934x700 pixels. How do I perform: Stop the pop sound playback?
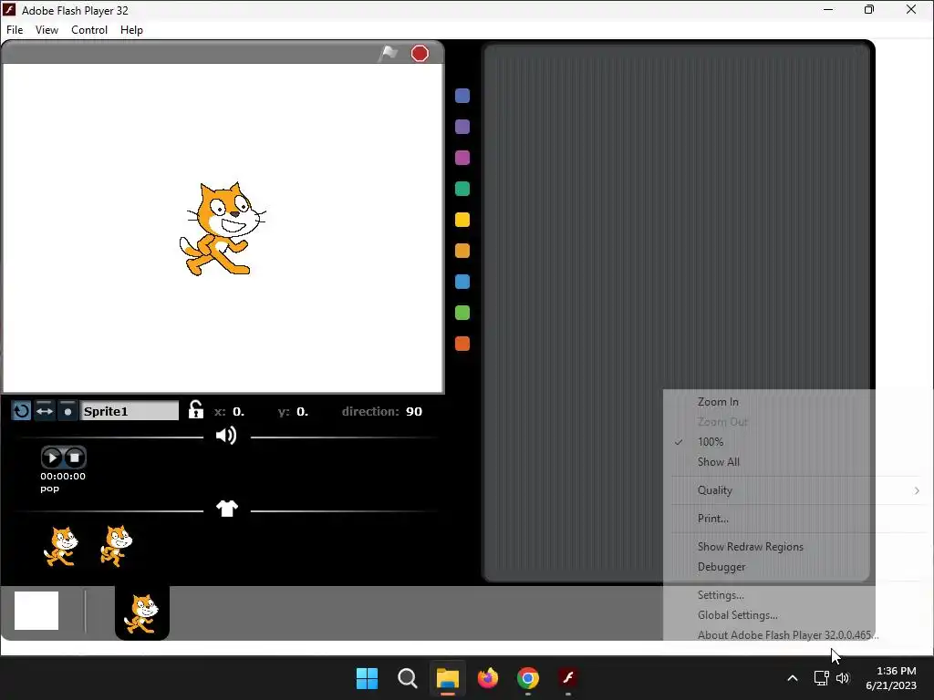coord(75,458)
